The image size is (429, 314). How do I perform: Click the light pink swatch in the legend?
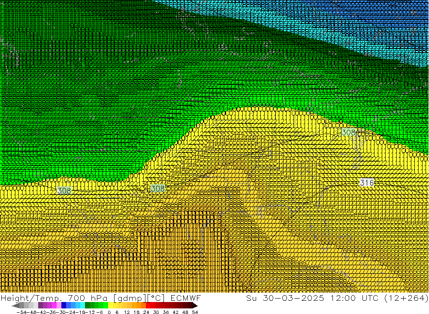tap(59, 306)
